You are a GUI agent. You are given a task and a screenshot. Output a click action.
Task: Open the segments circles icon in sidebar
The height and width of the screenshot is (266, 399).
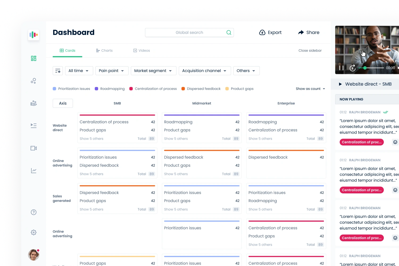pyautogui.click(x=34, y=81)
